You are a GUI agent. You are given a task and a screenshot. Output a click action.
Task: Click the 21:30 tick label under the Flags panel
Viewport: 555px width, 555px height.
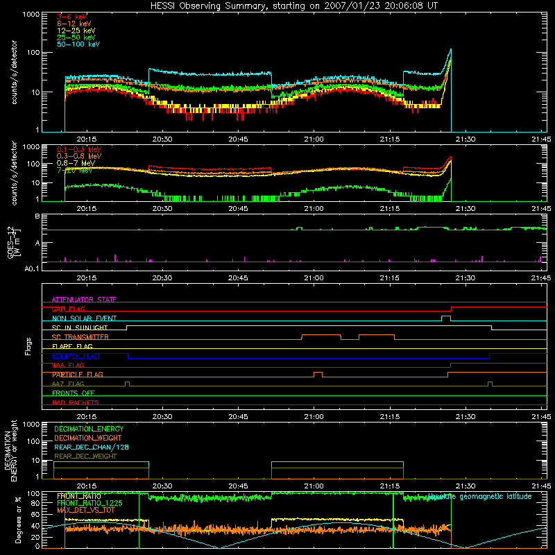point(465,417)
